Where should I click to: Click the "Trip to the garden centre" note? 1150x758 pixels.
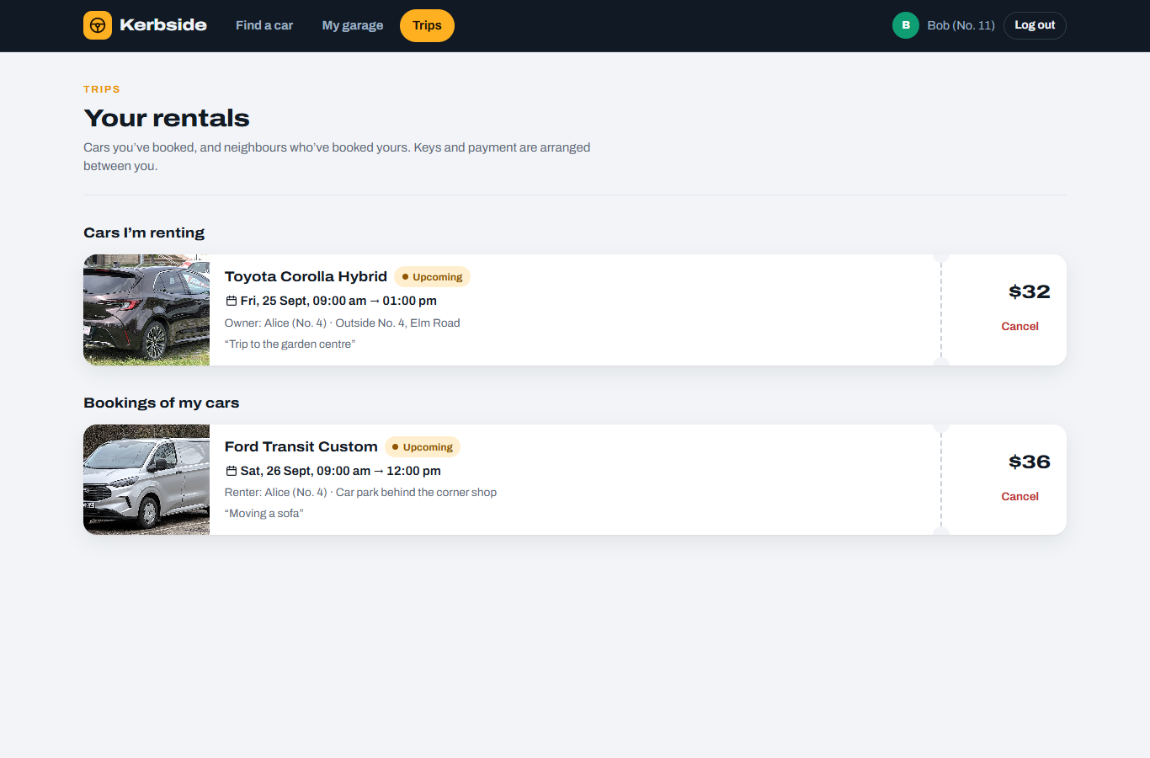tap(290, 344)
